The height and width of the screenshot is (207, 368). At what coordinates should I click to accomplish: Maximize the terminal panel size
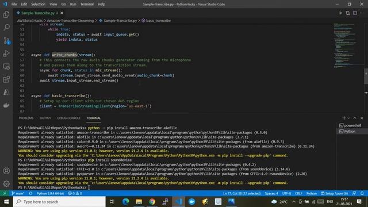click(x=355, y=118)
